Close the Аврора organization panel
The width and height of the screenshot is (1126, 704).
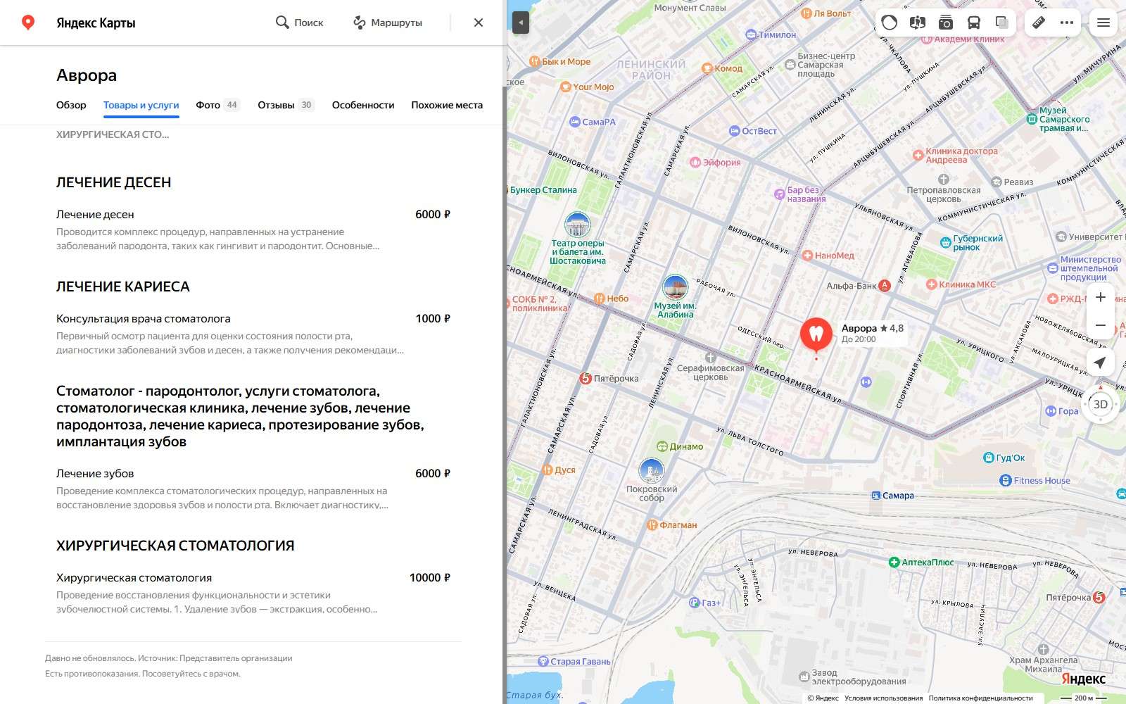coord(479,23)
